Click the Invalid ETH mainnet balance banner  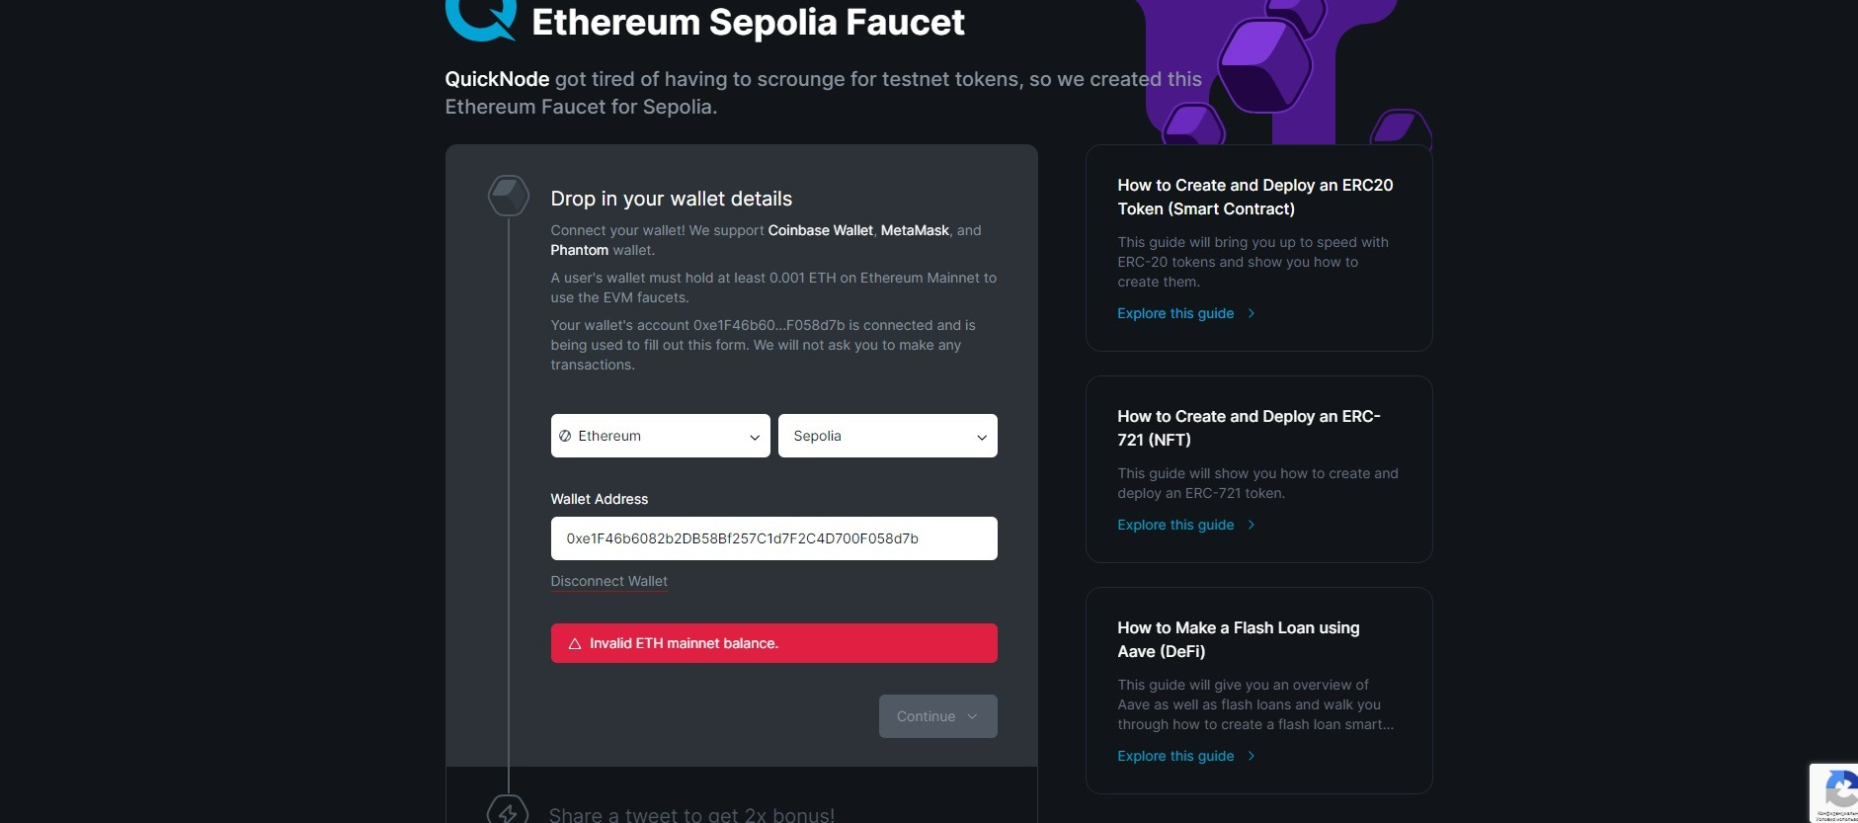click(x=773, y=643)
